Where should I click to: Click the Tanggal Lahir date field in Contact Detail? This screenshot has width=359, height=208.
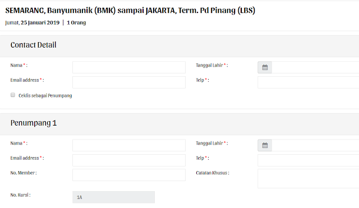[315, 67]
